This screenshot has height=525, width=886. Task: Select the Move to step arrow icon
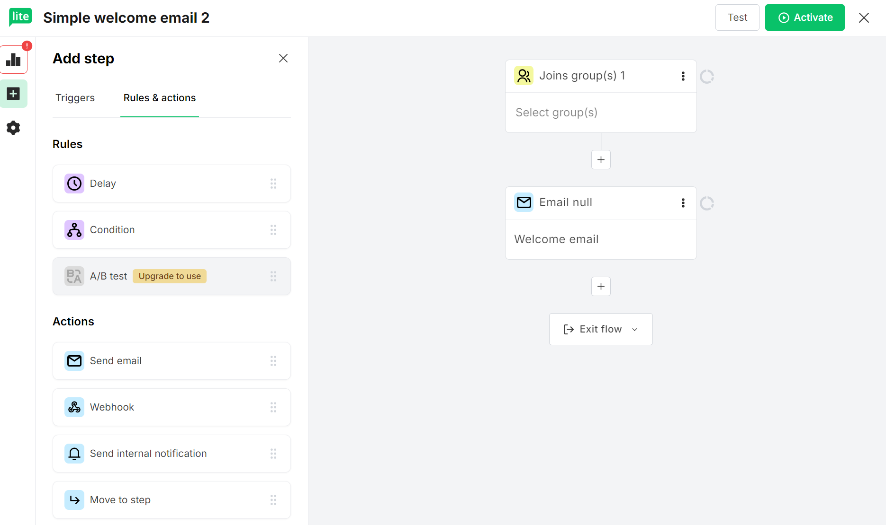click(74, 499)
